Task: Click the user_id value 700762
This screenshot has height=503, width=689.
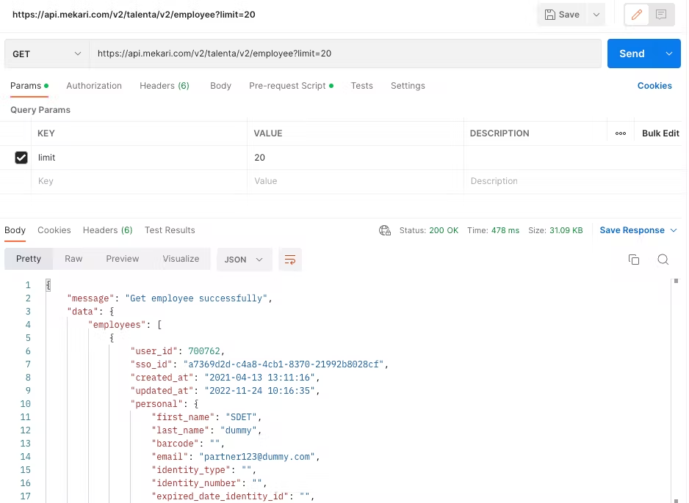Action: [x=204, y=350]
